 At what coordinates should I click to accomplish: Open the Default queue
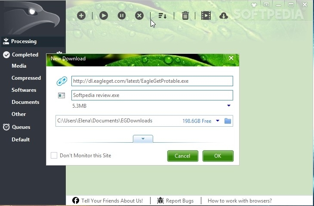pos(21,139)
